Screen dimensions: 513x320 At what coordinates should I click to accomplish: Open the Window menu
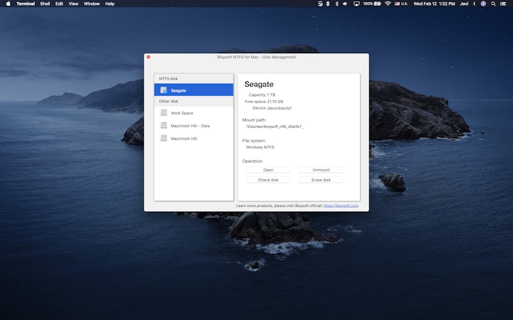point(92,3)
